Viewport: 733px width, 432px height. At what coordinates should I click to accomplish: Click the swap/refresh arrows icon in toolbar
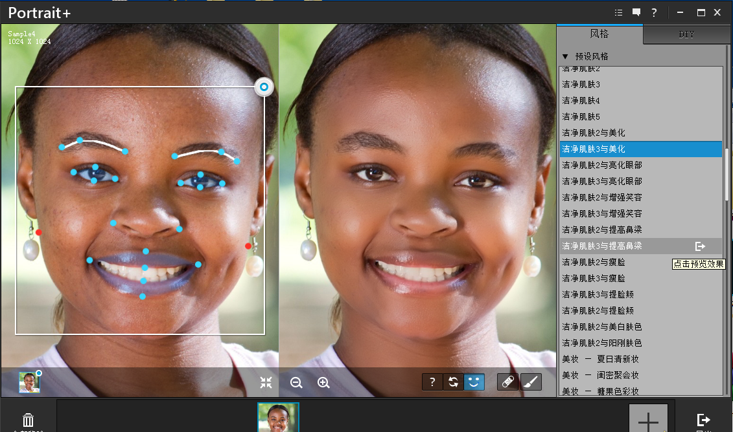pyautogui.click(x=453, y=382)
